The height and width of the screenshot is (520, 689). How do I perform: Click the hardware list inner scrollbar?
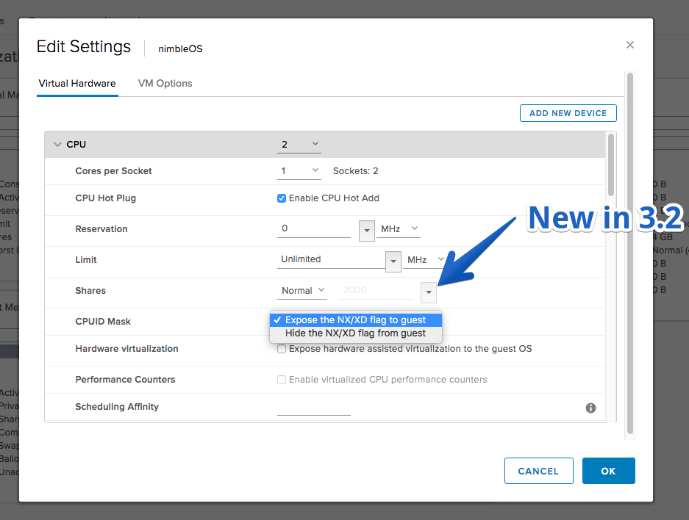(611, 165)
